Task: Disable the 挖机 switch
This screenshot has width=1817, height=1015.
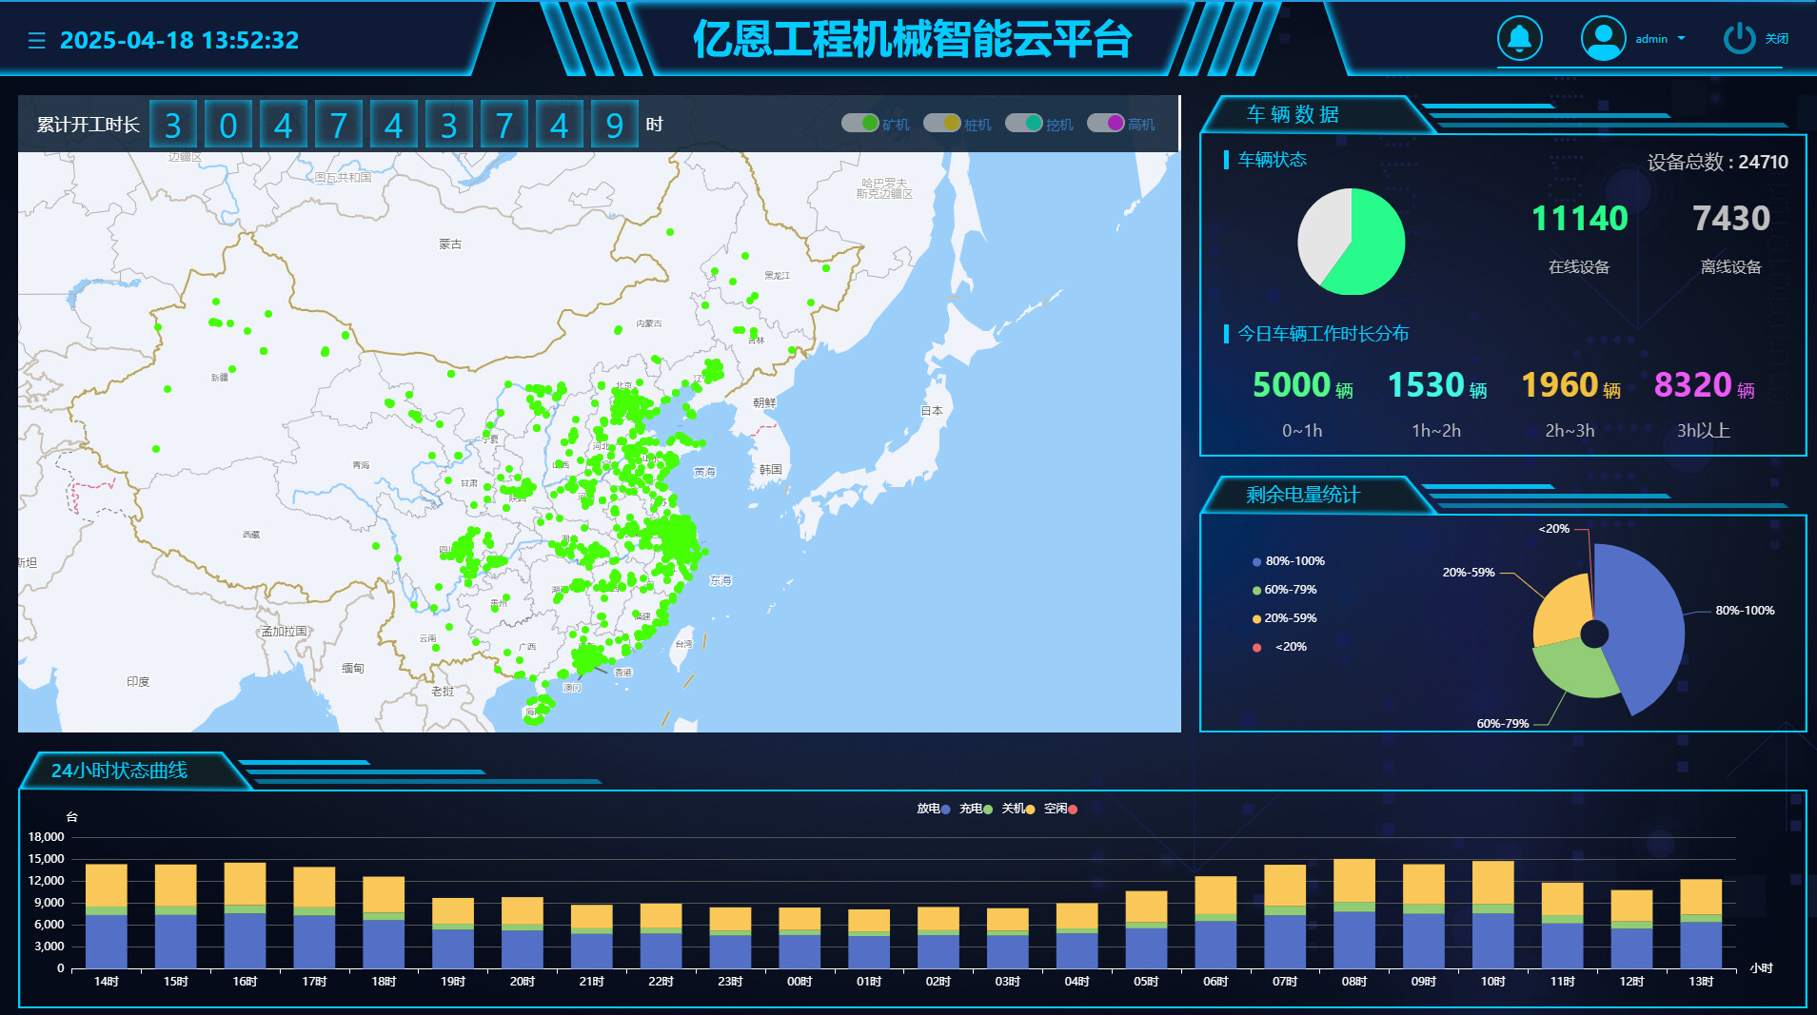Action: (x=1023, y=124)
